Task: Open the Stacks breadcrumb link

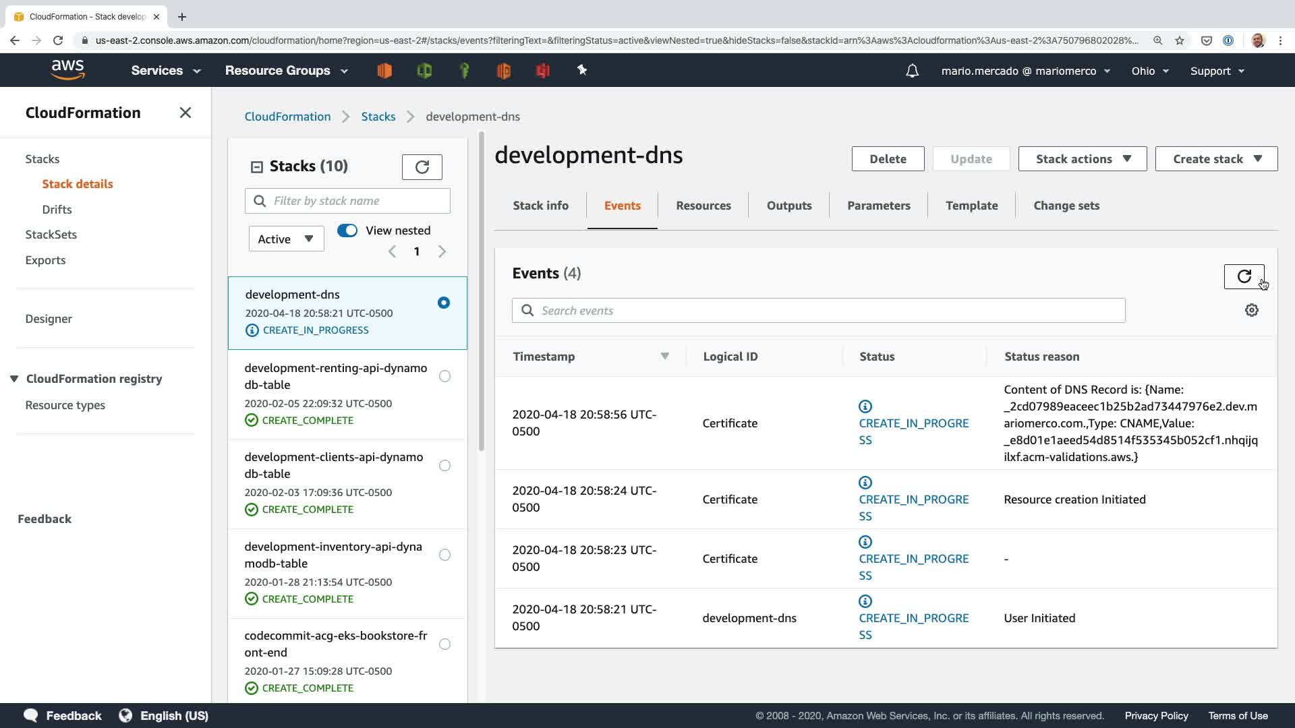Action: [x=378, y=117]
